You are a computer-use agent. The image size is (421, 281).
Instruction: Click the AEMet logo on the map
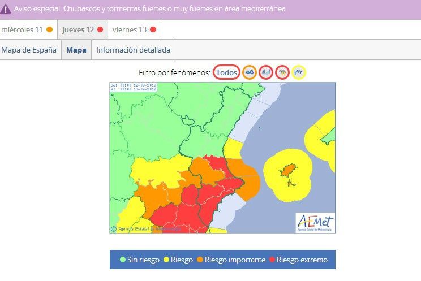point(315,222)
